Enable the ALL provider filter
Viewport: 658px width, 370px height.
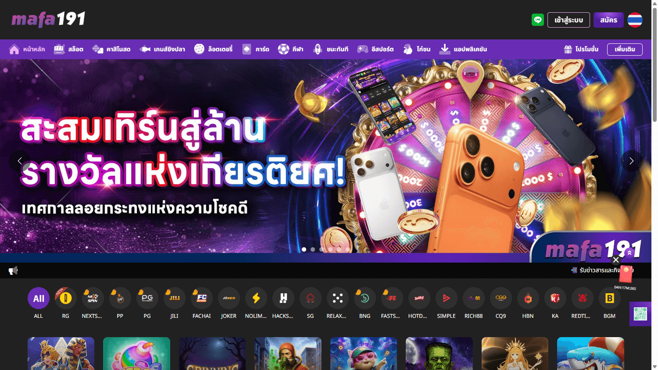pyautogui.click(x=38, y=298)
